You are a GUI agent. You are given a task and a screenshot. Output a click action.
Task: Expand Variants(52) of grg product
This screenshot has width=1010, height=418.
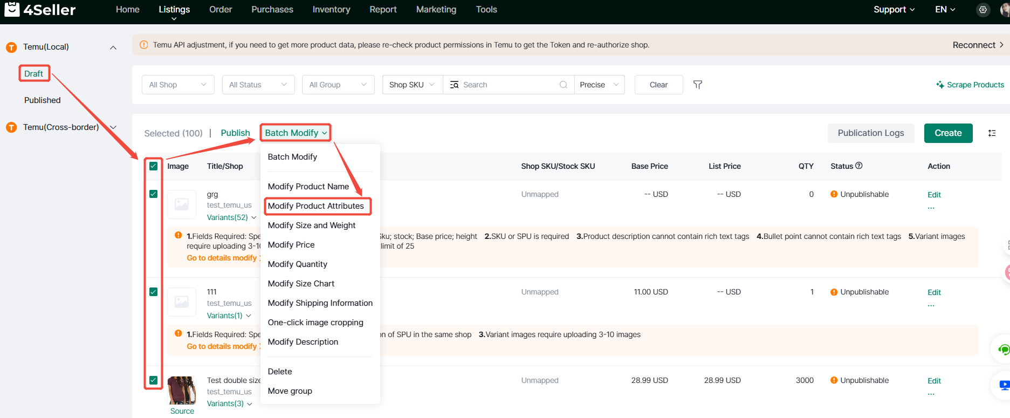tap(232, 217)
